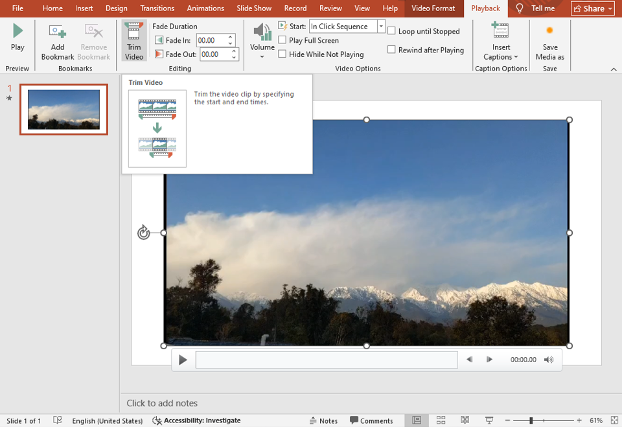Click the Share button
The height and width of the screenshot is (427, 622).
(593, 8)
